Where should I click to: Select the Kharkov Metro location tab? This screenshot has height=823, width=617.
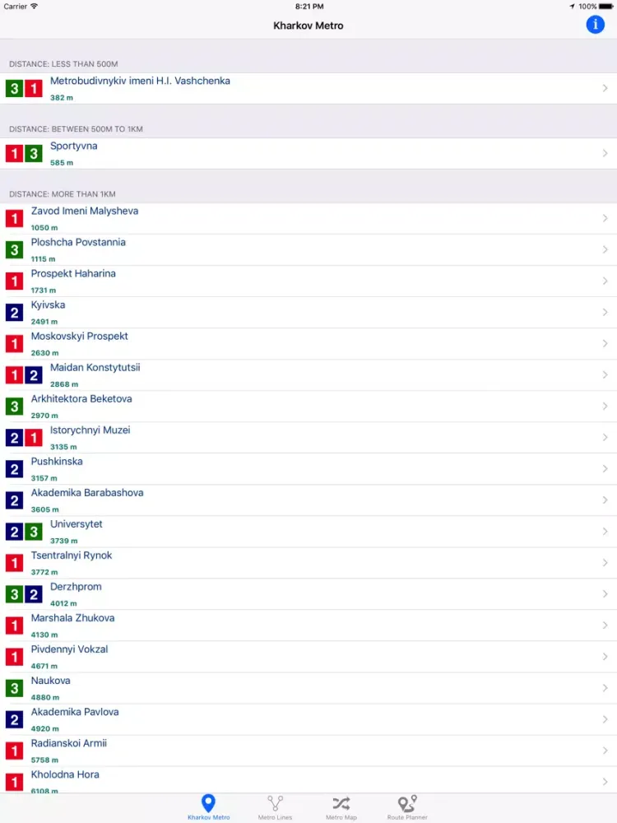pyautogui.click(x=208, y=807)
